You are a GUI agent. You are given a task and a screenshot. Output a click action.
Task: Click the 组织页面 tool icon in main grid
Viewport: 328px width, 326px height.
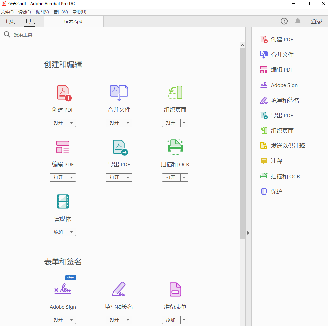click(175, 92)
